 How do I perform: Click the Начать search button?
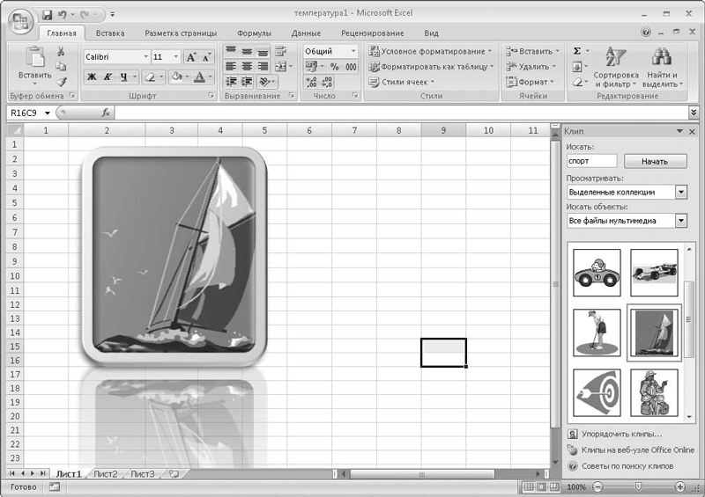pyautogui.click(x=655, y=161)
